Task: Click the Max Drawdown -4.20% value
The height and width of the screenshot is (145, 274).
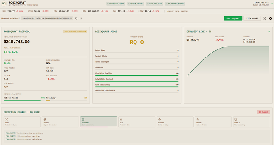Action: point(50,79)
